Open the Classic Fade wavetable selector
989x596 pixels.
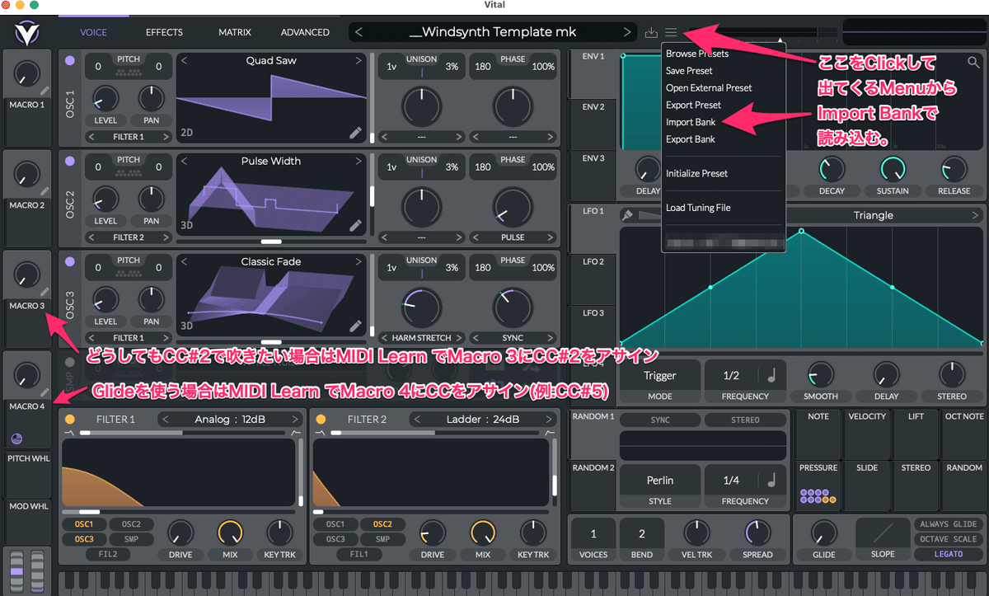click(271, 261)
